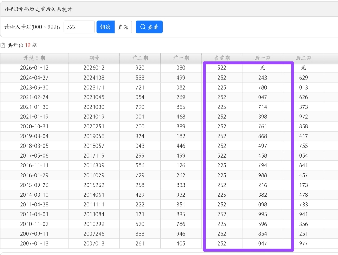Click the 查看 search button
338x255 pixels.
point(149,27)
